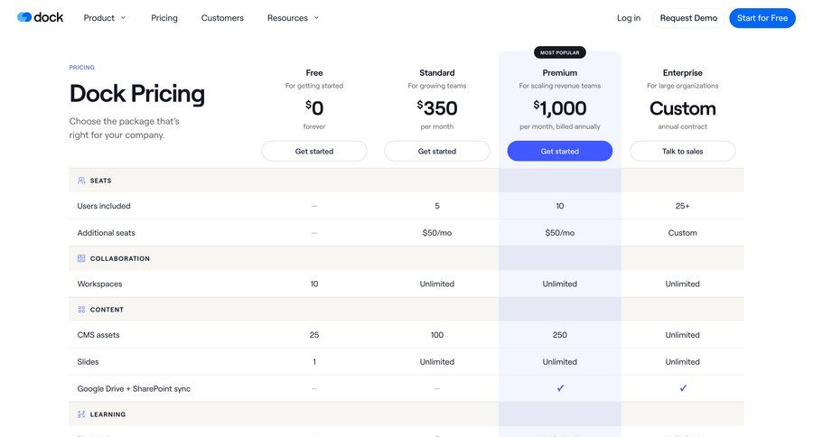Go to the Pricing nav link
Screen dimensions: 813x437
point(164,18)
